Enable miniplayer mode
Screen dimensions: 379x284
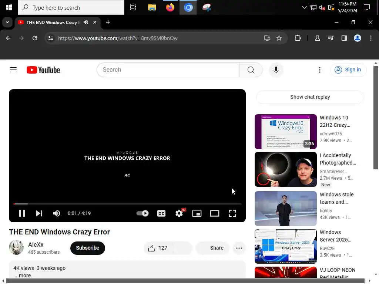197,213
